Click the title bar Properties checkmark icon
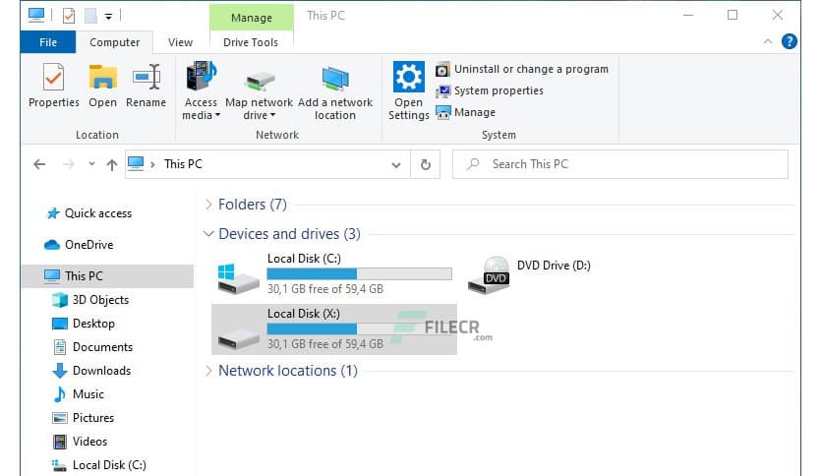This screenshot has width=822, height=476. [x=69, y=16]
